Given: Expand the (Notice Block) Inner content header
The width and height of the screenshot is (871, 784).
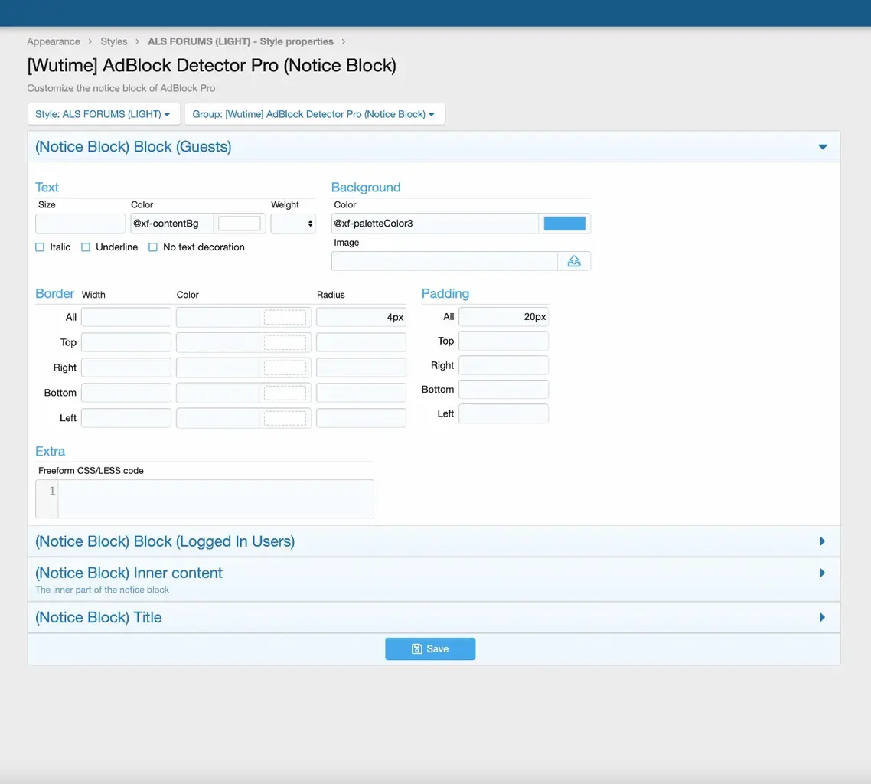Looking at the screenshot, I should pyautogui.click(x=129, y=573).
